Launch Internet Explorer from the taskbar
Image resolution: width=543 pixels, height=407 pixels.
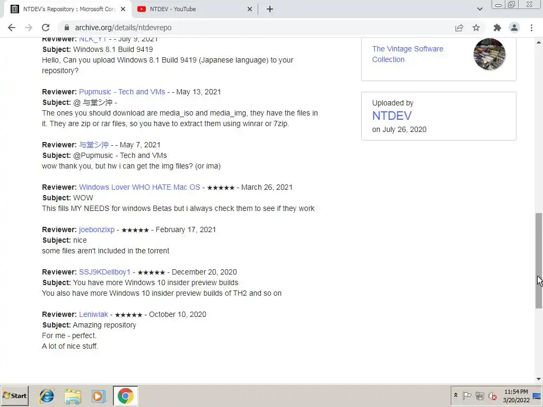point(47,396)
